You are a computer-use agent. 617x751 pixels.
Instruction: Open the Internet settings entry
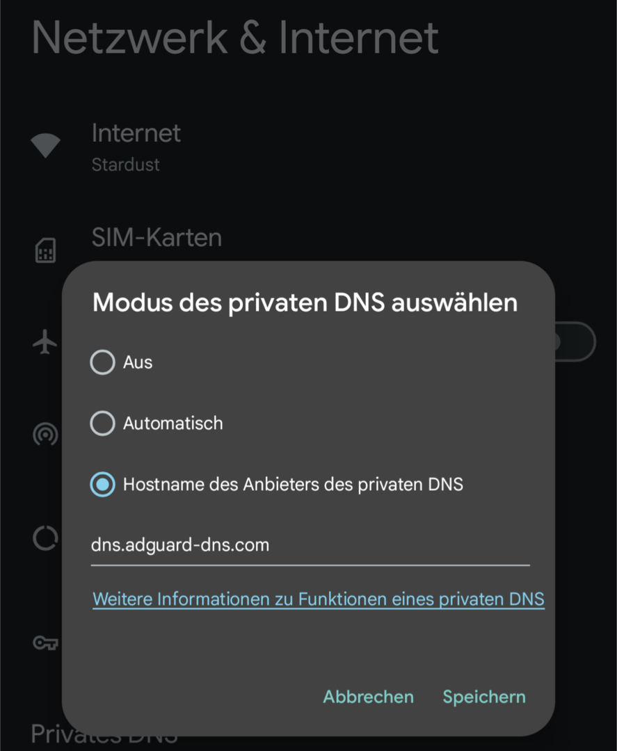[136, 134]
